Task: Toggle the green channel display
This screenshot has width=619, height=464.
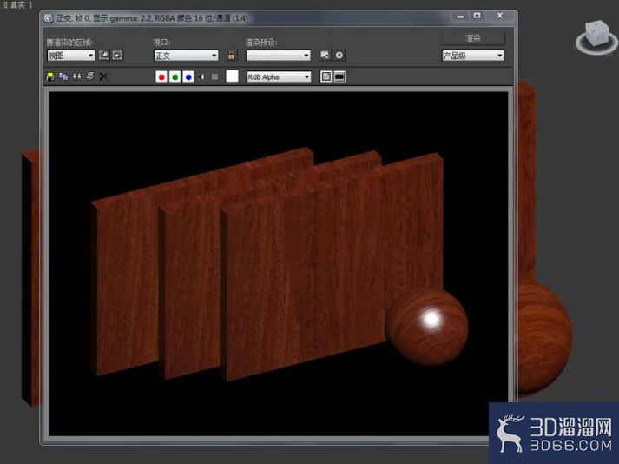Action: click(175, 76)
